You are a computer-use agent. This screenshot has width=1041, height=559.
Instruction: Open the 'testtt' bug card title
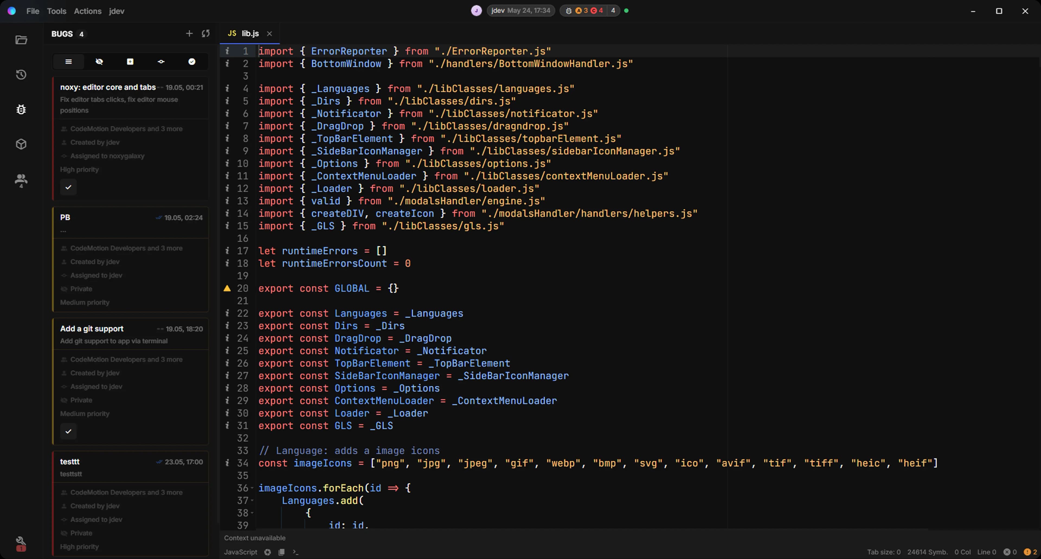(69, 462)
